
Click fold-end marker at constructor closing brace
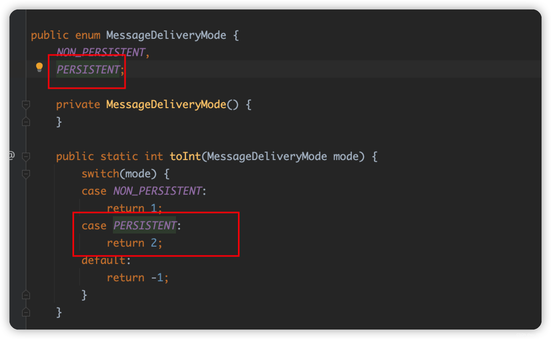(26, 122)
